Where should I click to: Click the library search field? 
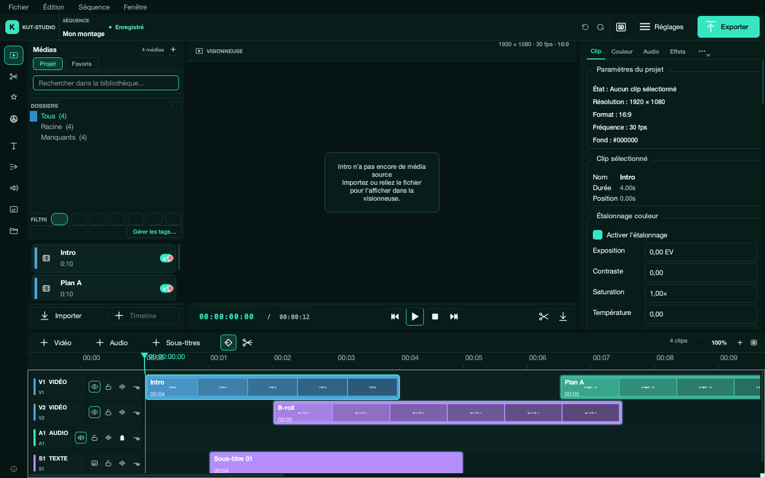tap(106, 83)
